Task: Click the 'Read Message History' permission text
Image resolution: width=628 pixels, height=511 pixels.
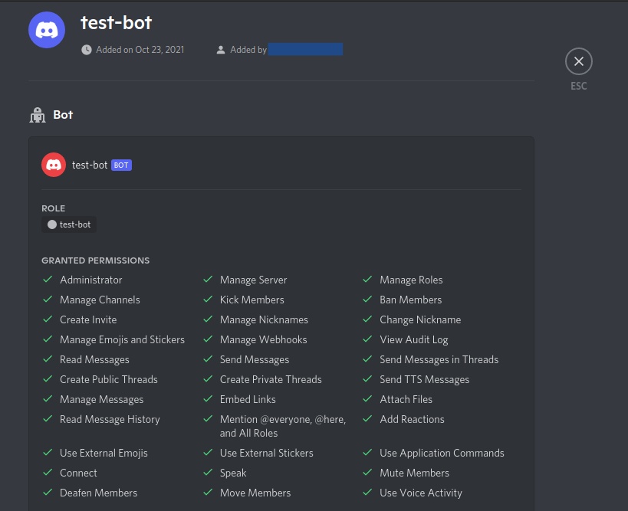Action: [x=110, y=419]
